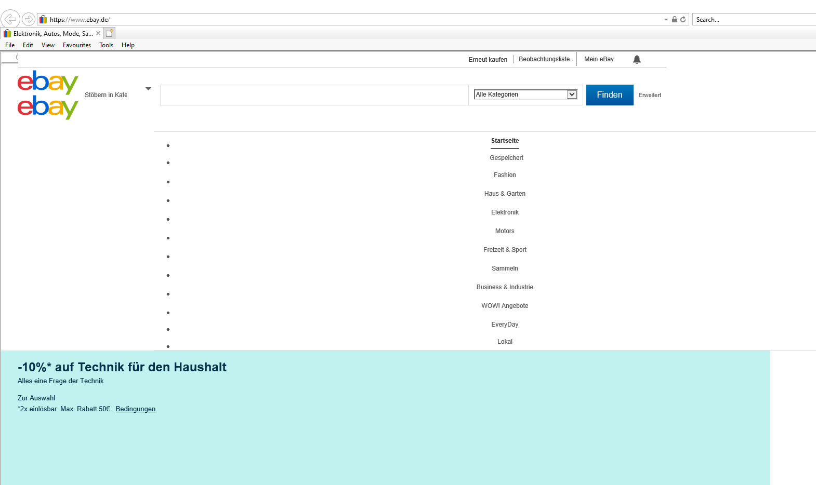Open the Edit menu
Screen dimensions: 816x485
(x=28, y=45)
